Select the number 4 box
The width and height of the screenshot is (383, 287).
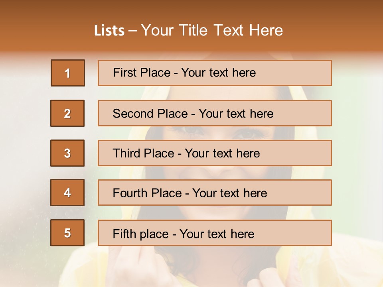coord(67,193)
